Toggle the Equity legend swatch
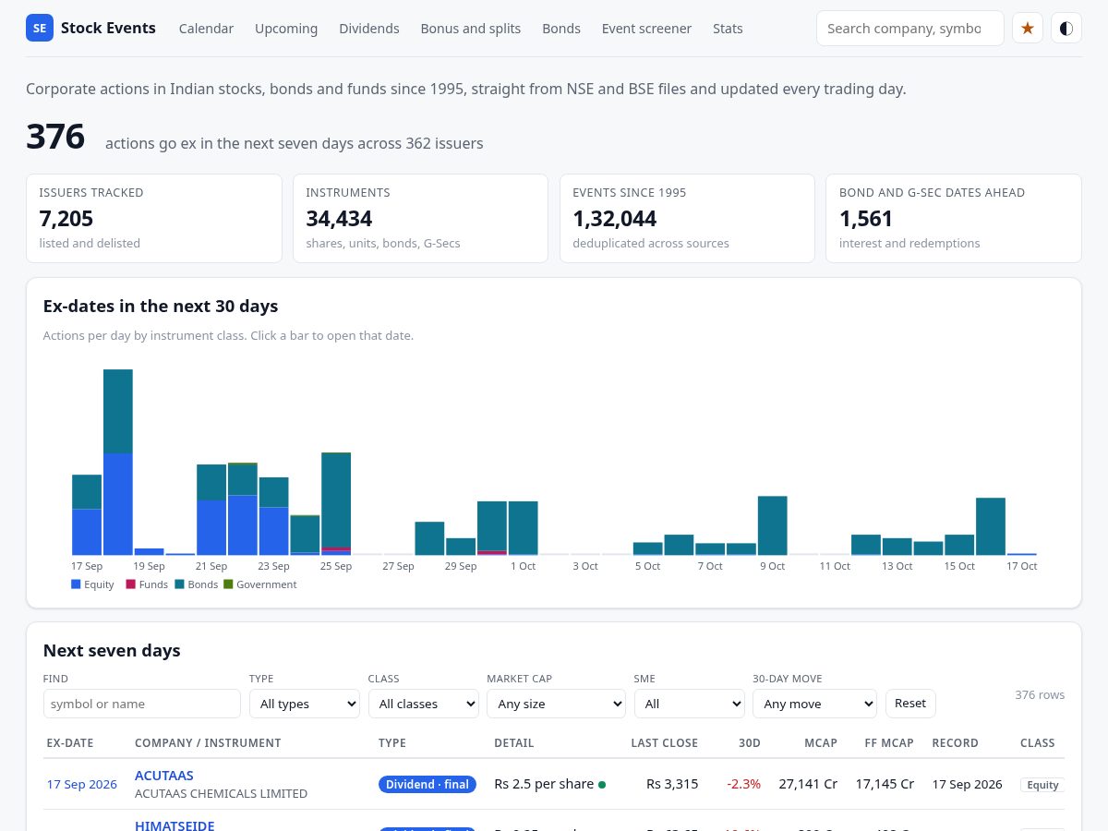The image size is (1108, 831). tap(76, 584)
